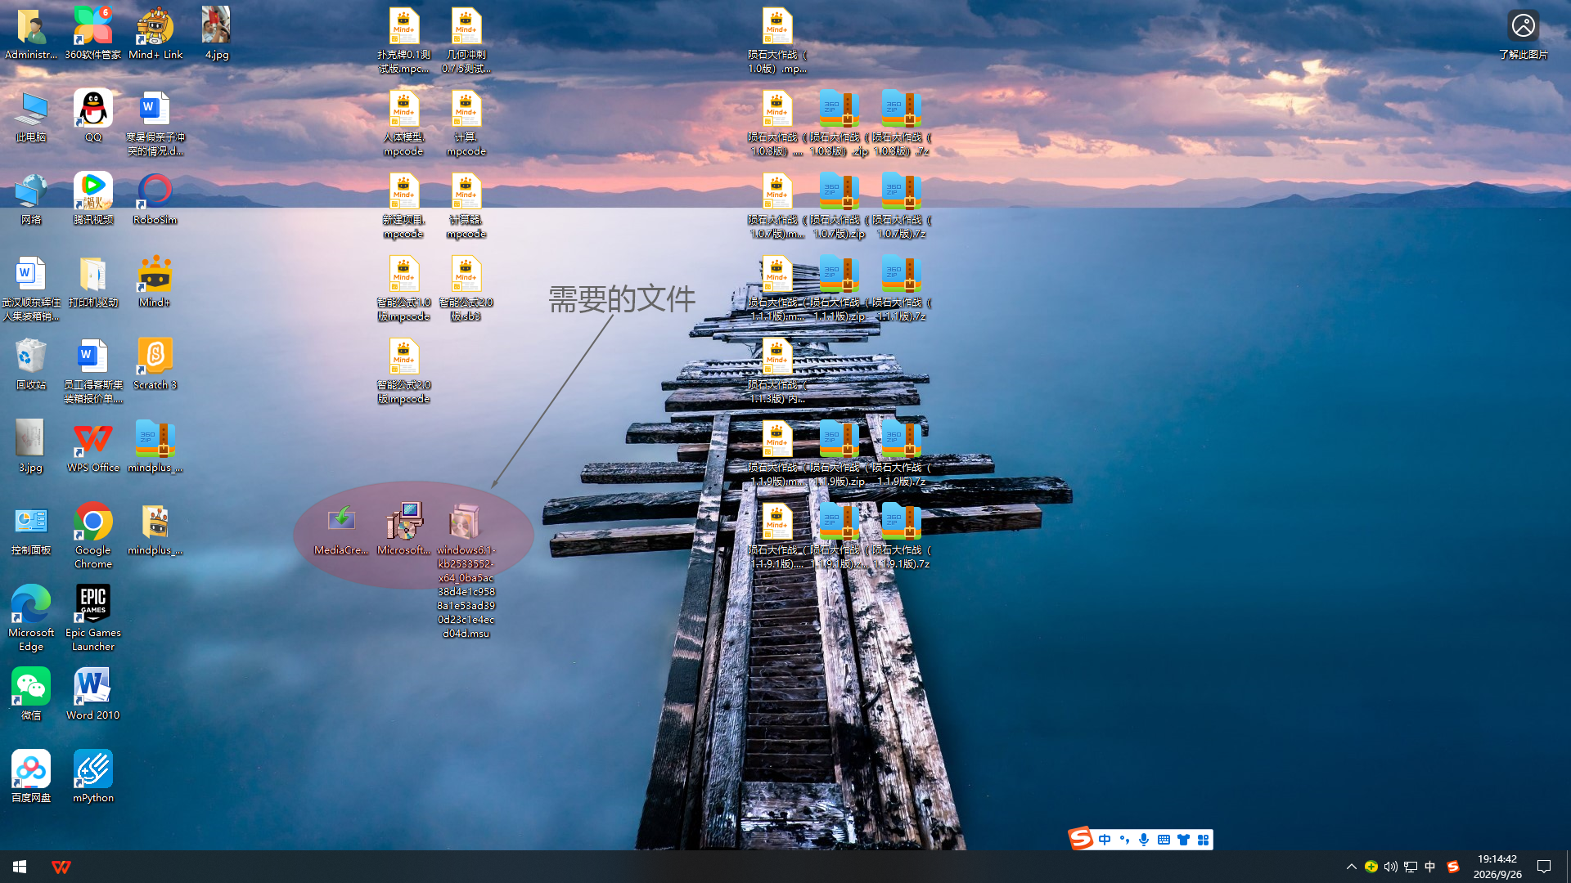Toggle punctuation mode on Sogou toolbar
The image size is (1571, 883).
point(1124,840)
